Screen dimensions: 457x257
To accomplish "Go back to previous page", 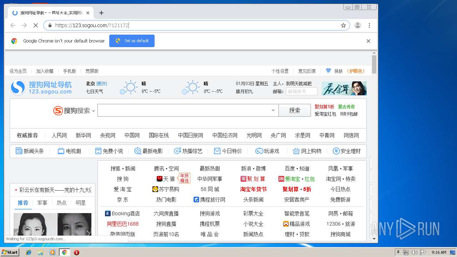I will (x=13, y=25).
